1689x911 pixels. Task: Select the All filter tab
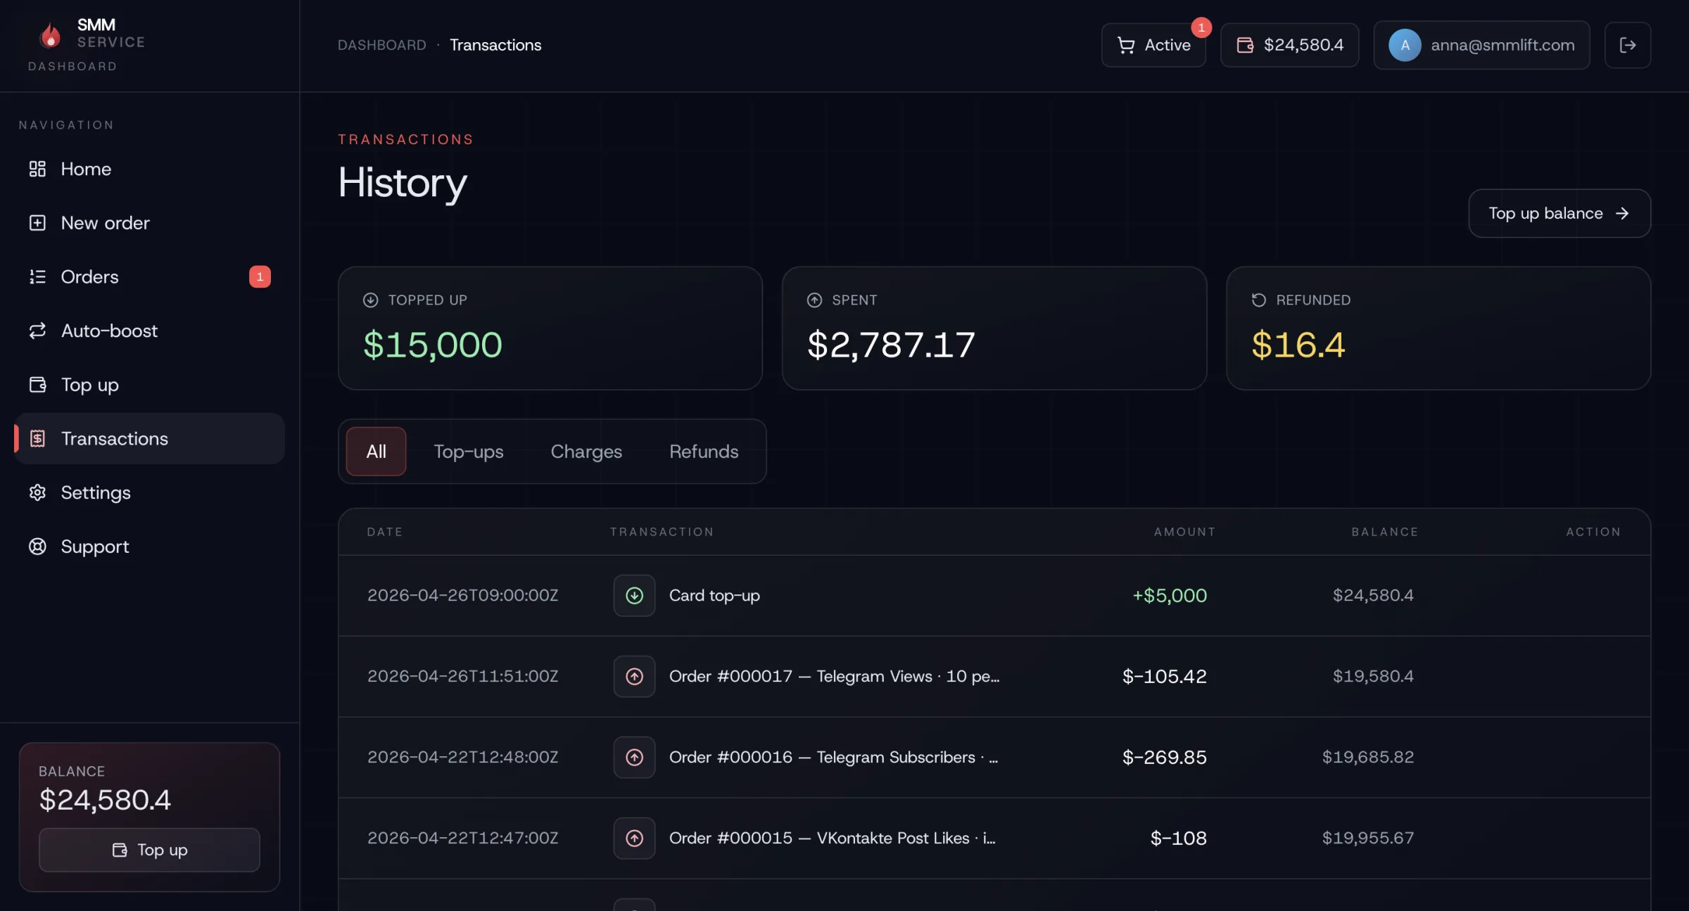376,452
